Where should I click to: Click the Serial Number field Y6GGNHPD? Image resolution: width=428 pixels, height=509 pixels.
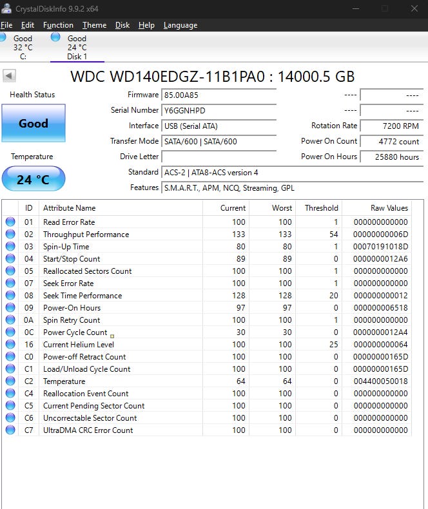(x=219, y=110)
